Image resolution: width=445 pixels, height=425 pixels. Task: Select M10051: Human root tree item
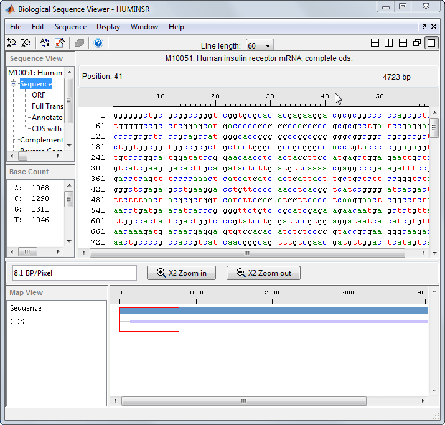tap(35, 73)
